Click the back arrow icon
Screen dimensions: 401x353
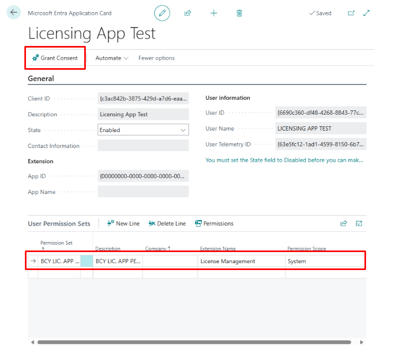(x=14, y=13)
